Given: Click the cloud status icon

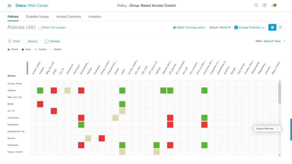Looking at the screenshot, I should tap(274, 5).
